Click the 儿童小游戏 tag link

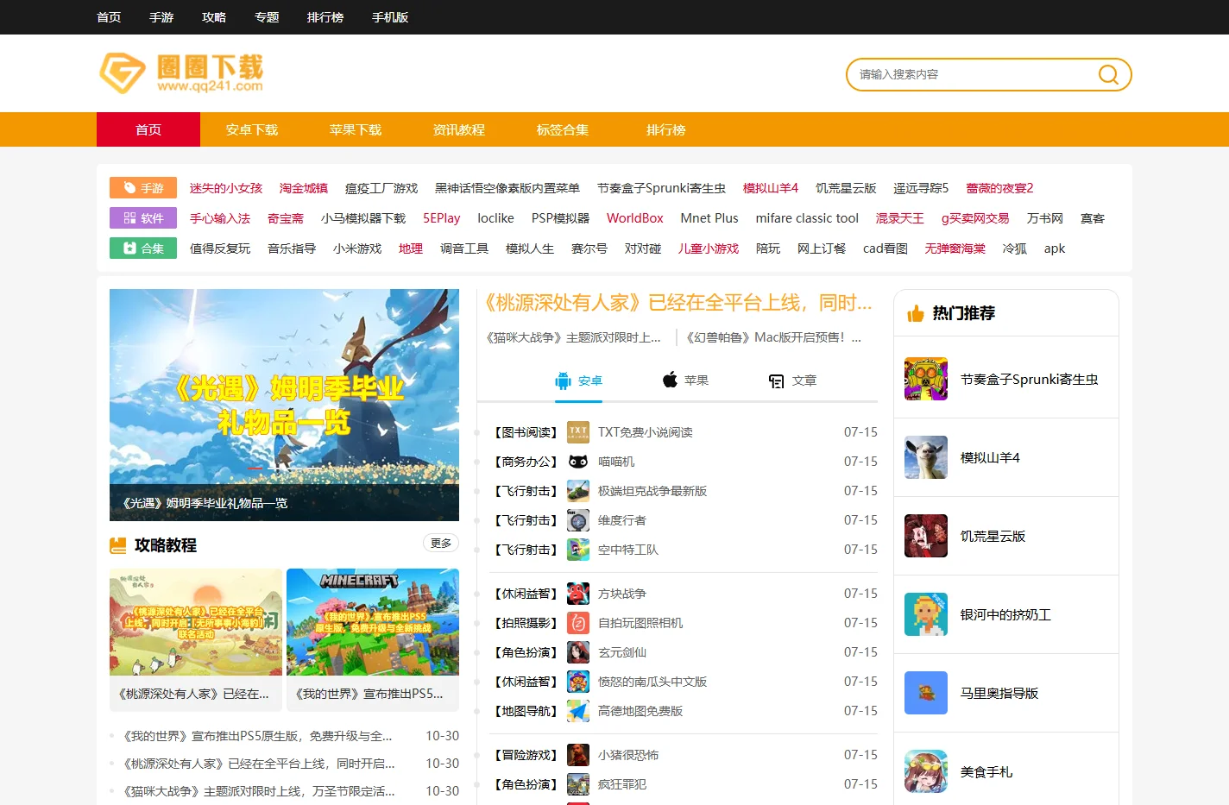[x=709, y=248]
